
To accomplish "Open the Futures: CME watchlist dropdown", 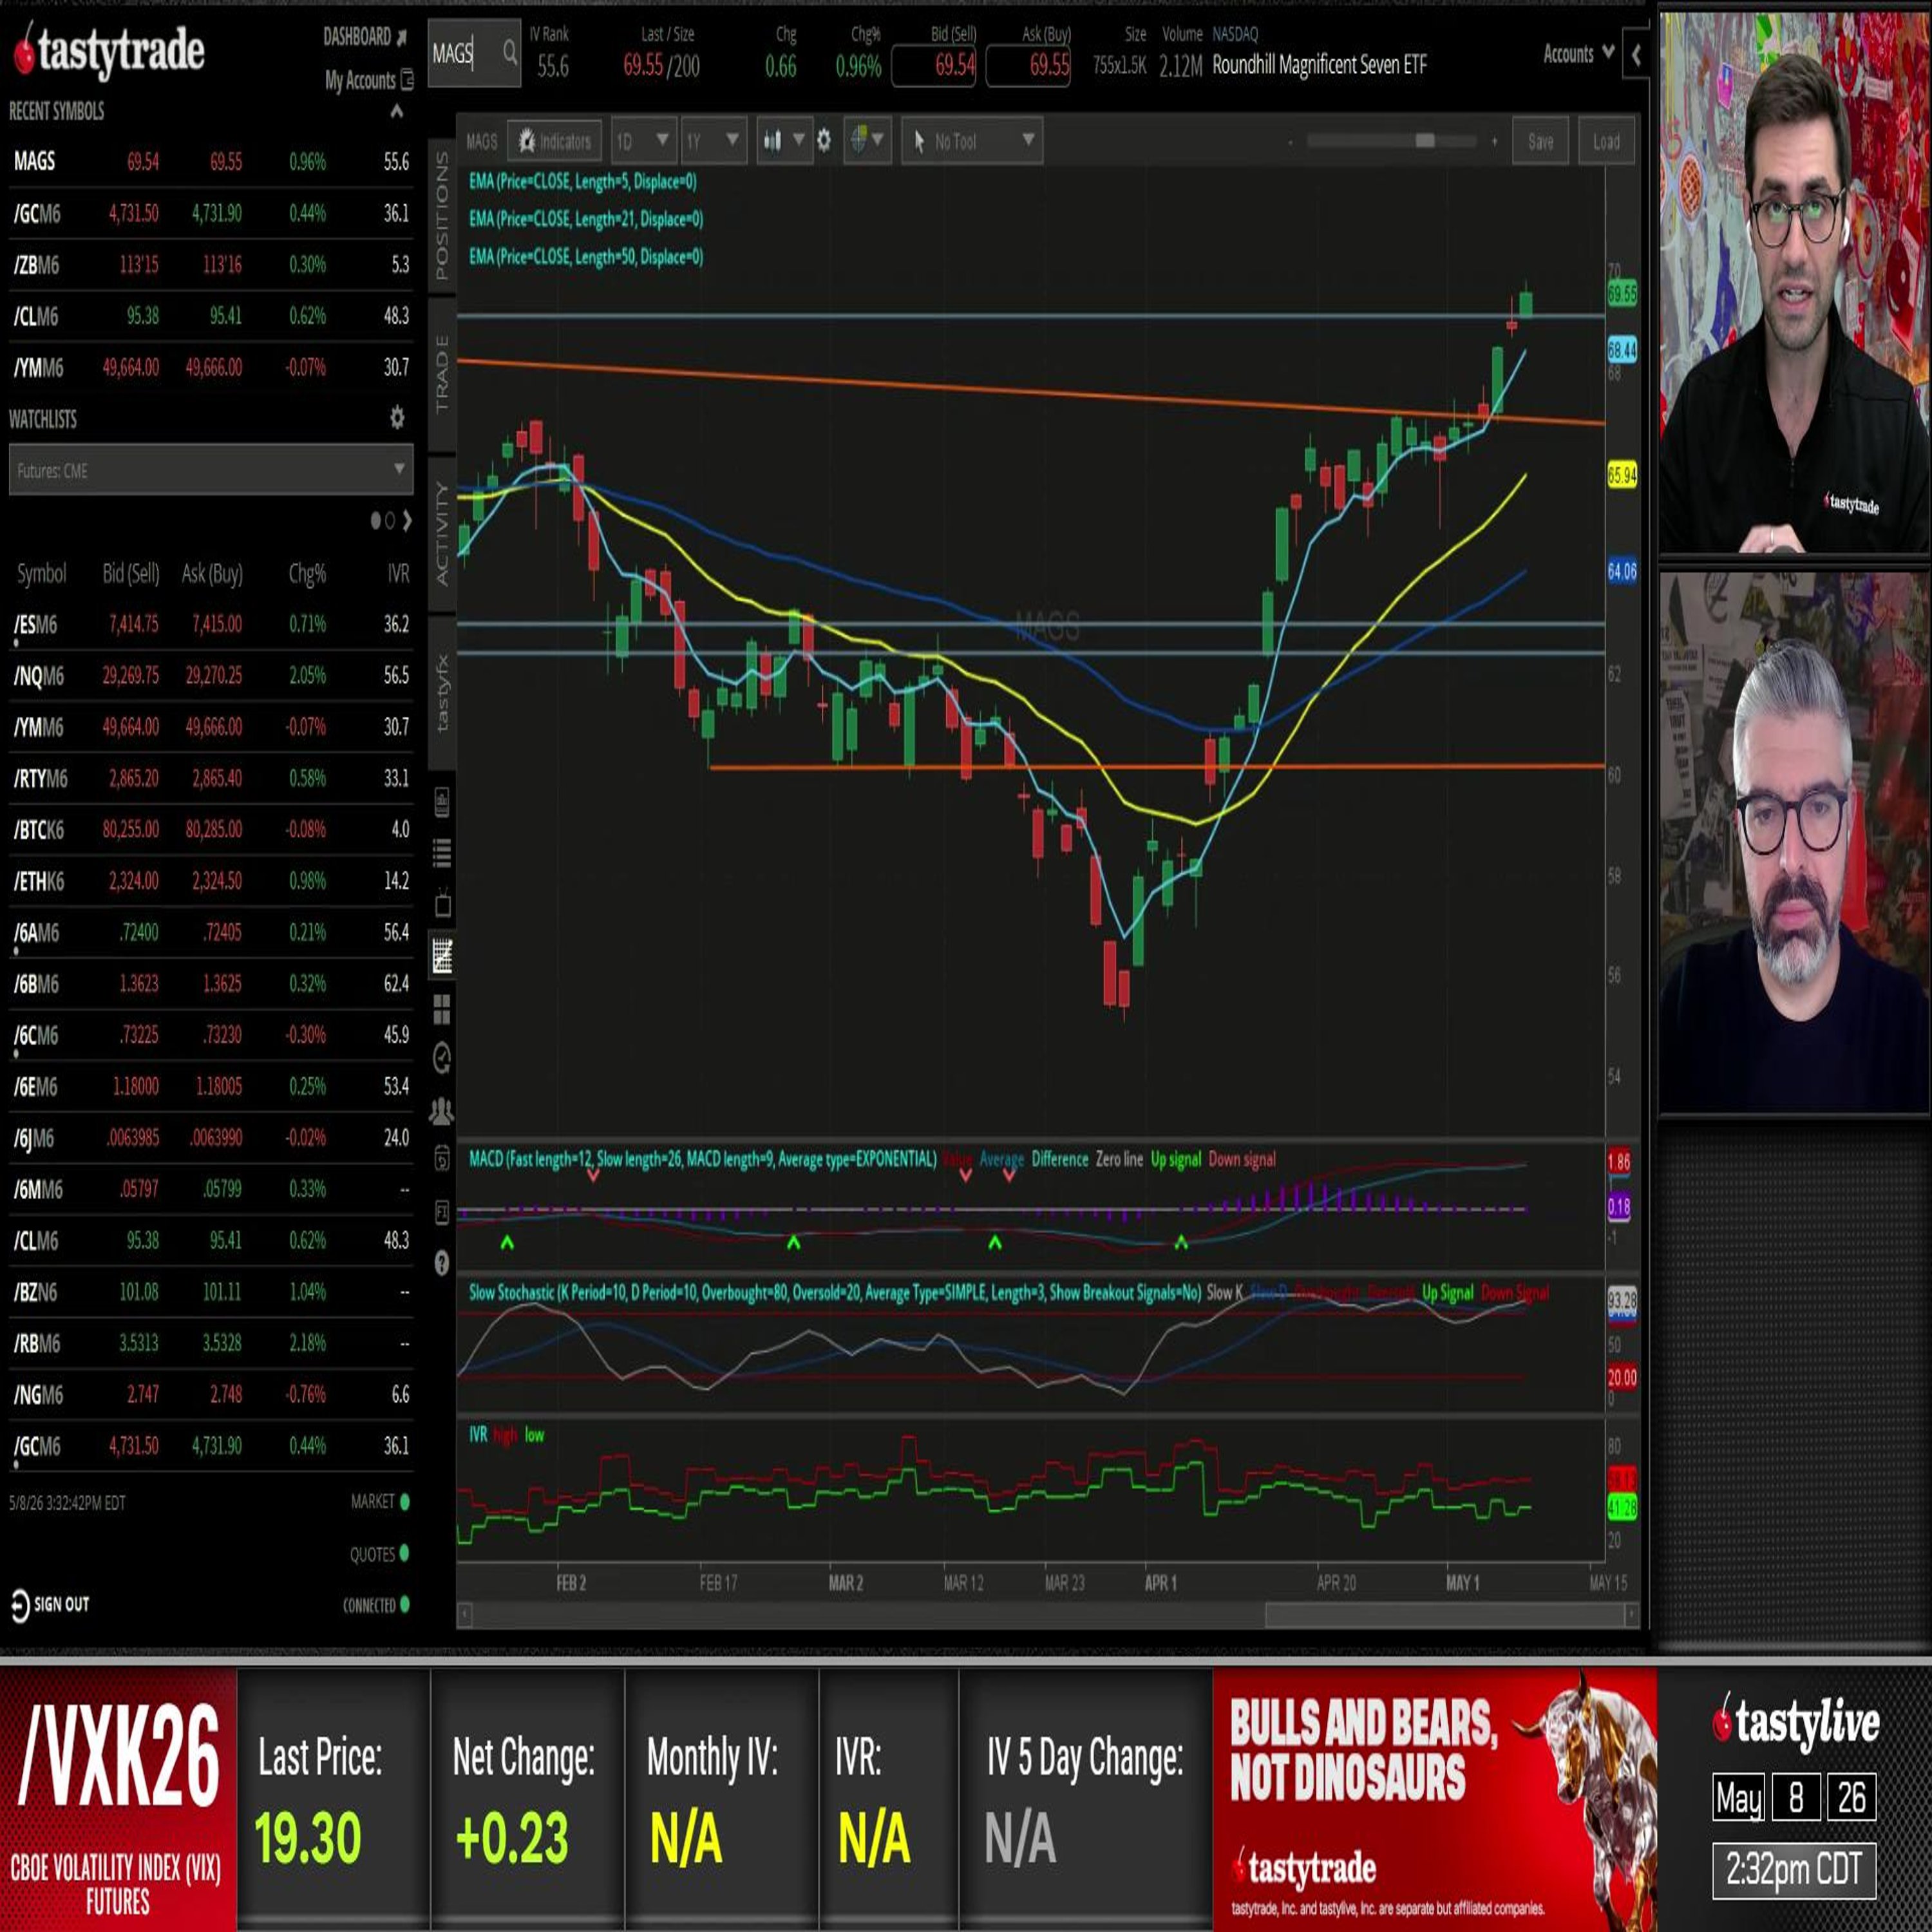I will pos(211,470).
